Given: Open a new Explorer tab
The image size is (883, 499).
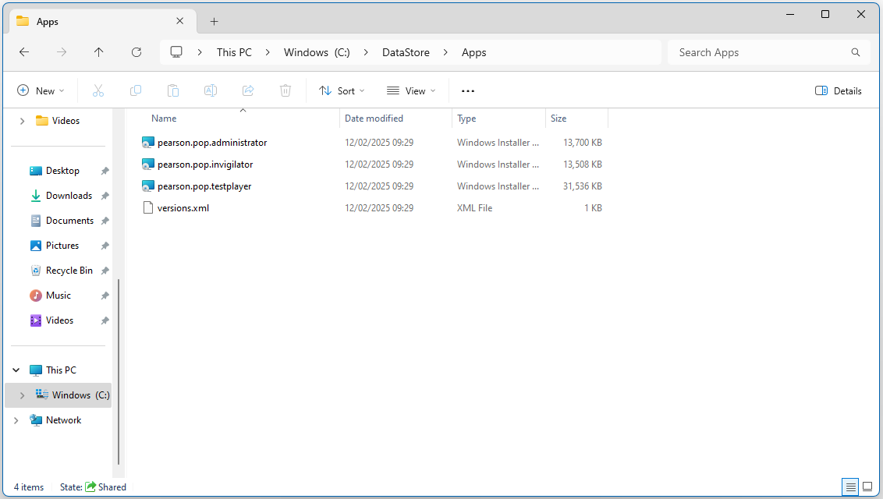Looking at the screenshot, I should 214,21.
